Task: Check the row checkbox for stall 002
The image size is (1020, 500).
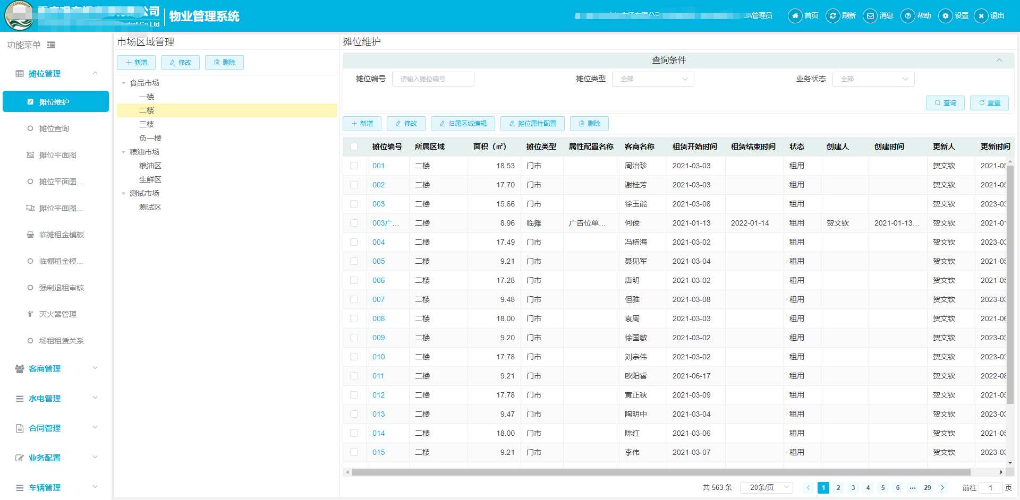Action: pyautogui.click(x=354, y=185)
